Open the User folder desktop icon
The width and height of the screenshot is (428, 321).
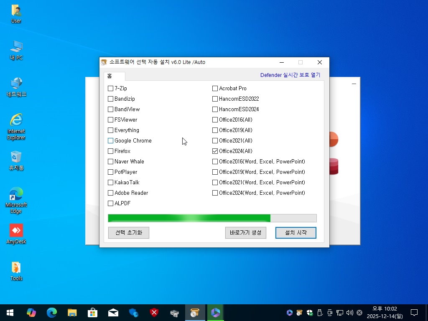(x=16, y=14)
